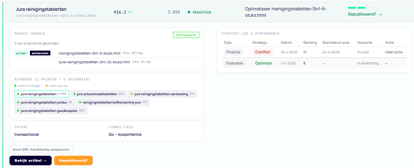Select keyword jura schoonmaaktabletten 260
414x168 pixels.
click(x=99, y=94)
